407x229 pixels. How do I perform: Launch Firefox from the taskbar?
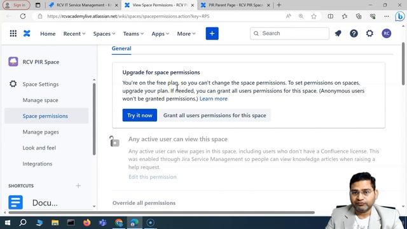(87, 223)
